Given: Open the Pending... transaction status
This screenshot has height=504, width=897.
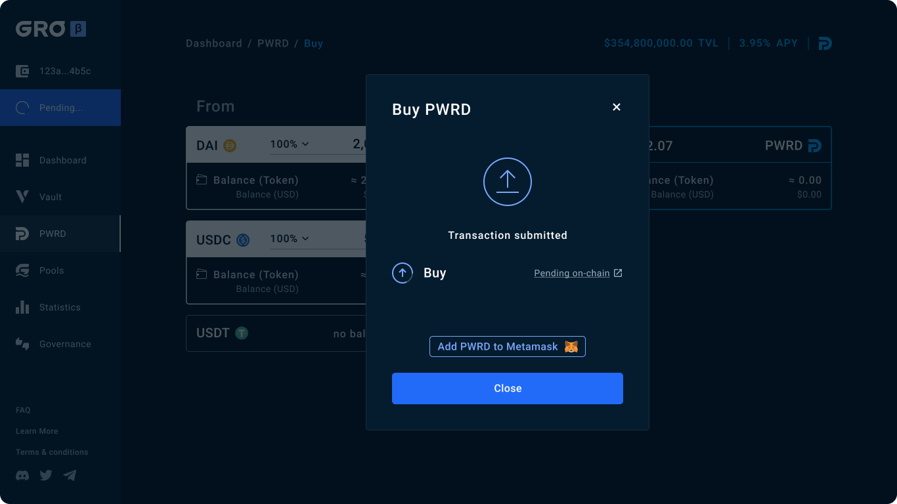Looking at the screenshot, I should point(60,108).
